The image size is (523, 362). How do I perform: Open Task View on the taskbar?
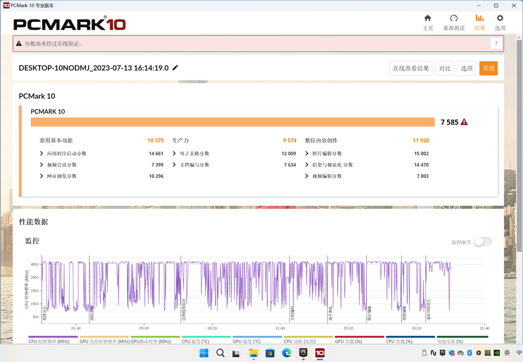[237, 352]
